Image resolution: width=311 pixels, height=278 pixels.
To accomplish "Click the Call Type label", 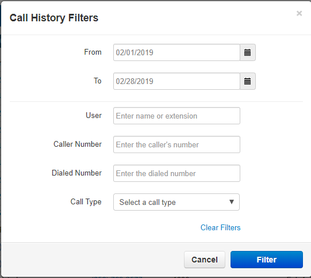I will click(x=86, y=202).
